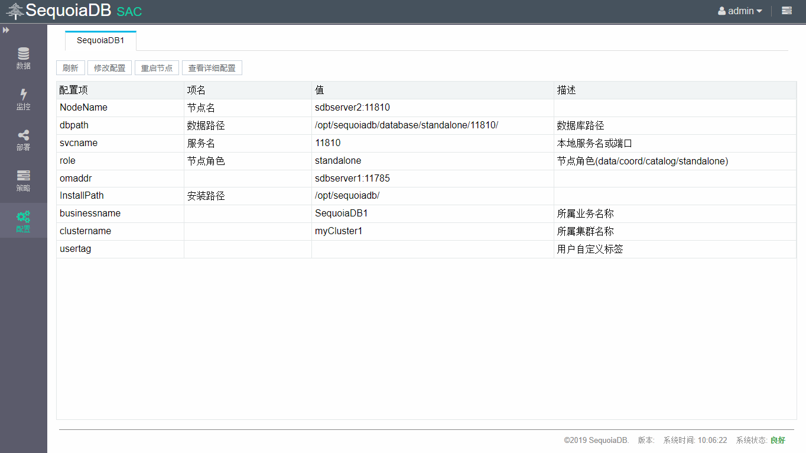Select the SequoiaDB1 tab
The image size is (806, 453).
pos(100,41)
